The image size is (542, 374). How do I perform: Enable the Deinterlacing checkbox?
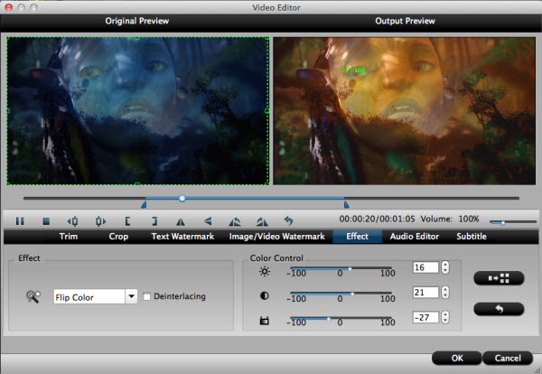click(x=146, y=296)
